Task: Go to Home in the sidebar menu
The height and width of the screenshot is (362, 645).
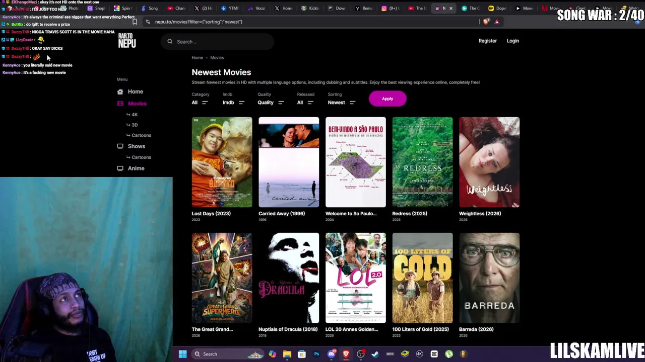Action: [135, 92]
